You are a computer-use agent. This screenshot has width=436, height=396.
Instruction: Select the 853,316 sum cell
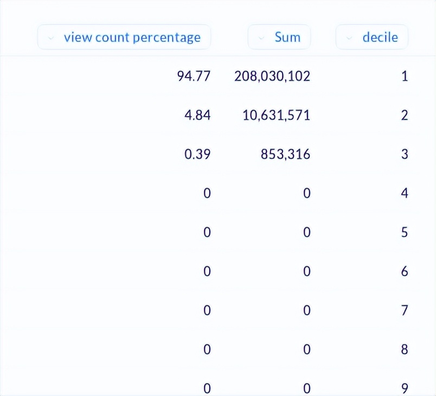(285, 155)
